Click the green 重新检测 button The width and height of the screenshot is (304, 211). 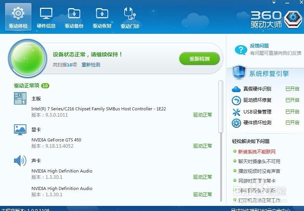tap(200, 59)
